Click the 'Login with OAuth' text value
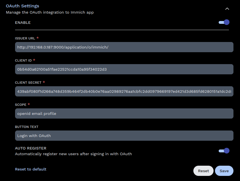Image resolution: width=240 pixels, height=181 pixels. tap(34, 136)
